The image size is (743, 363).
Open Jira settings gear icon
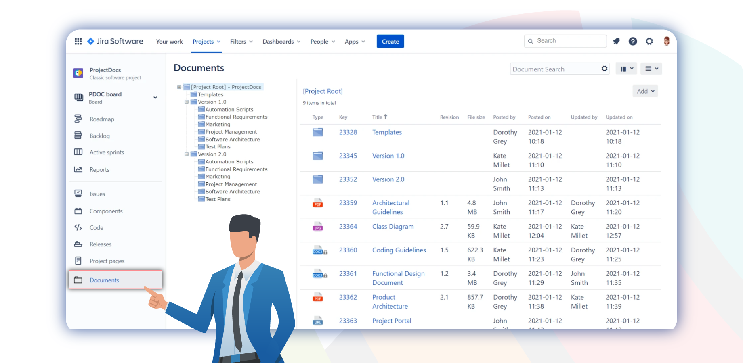tap(649, 41)
